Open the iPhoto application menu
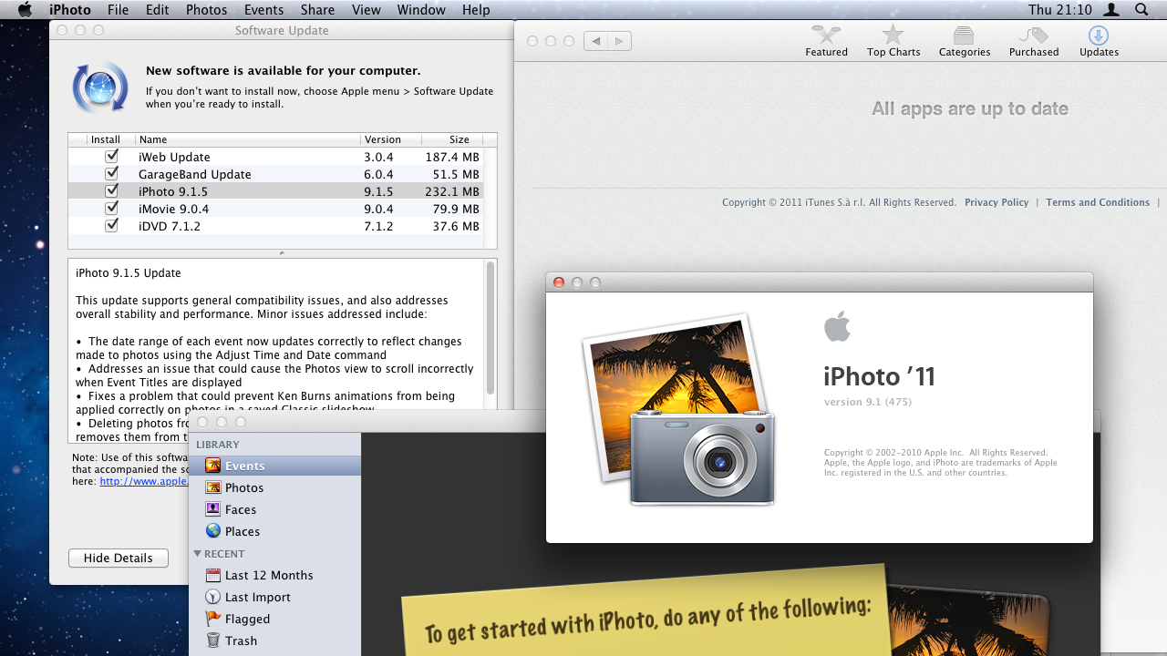This screenshot has width=1167, height=656. click(70, 10)
